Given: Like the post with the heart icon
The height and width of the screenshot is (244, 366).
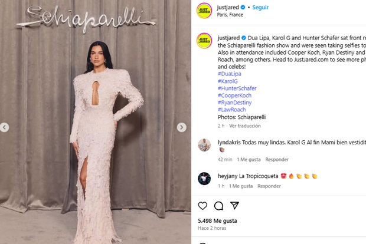Looking at the screenshot, I should [x=202, y=206].
